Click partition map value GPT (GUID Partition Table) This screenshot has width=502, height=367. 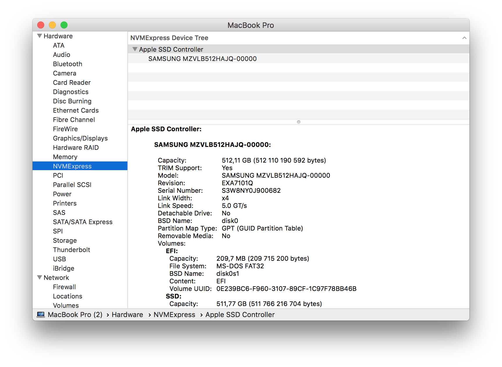point(262,228)
